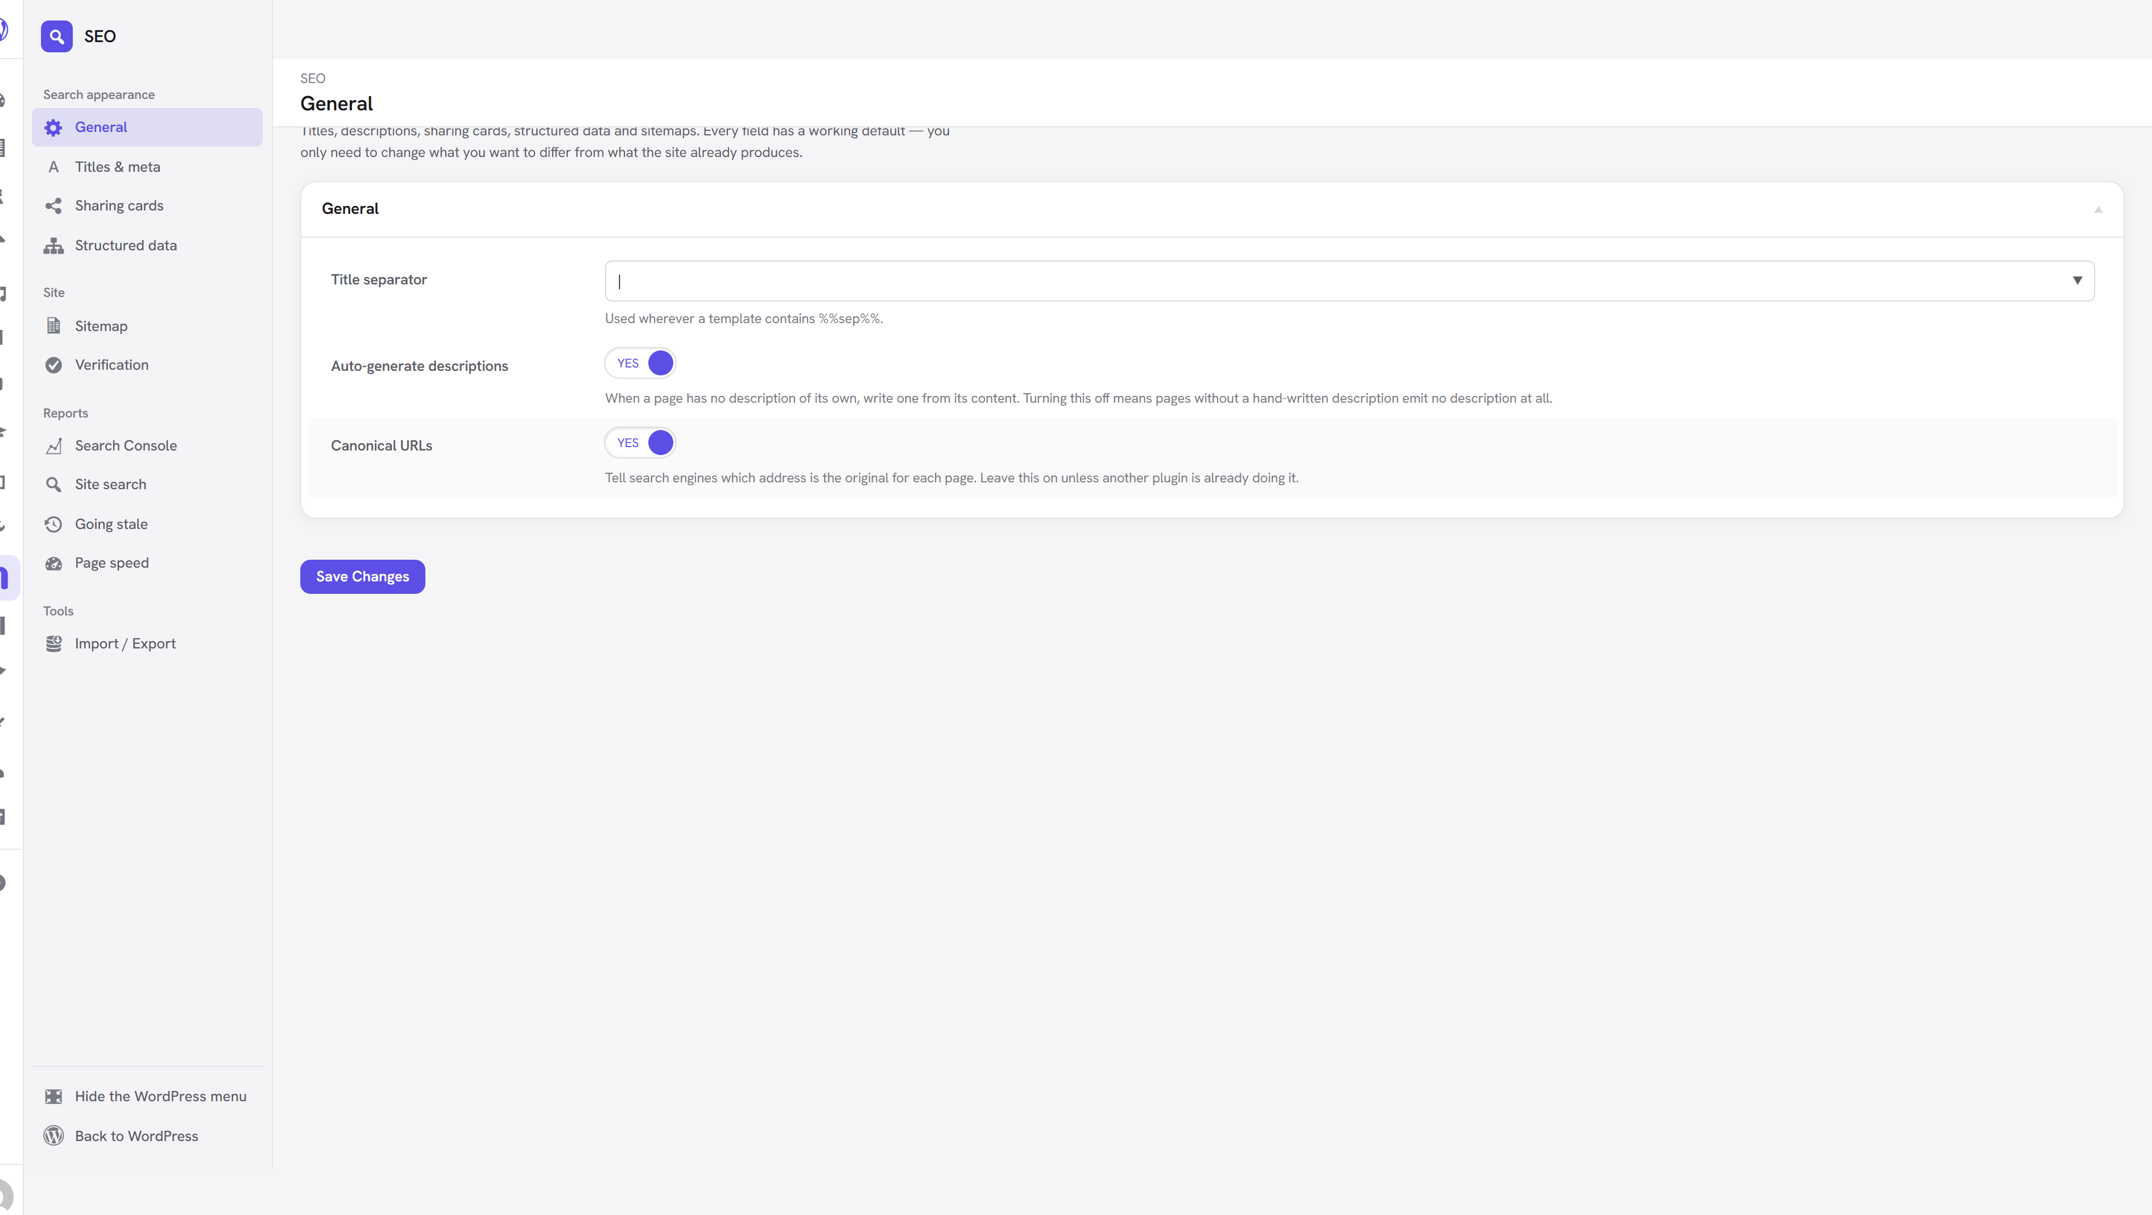Open the Titles & meta section
The image size is (2152, 1215).
(x=147, y=166)
